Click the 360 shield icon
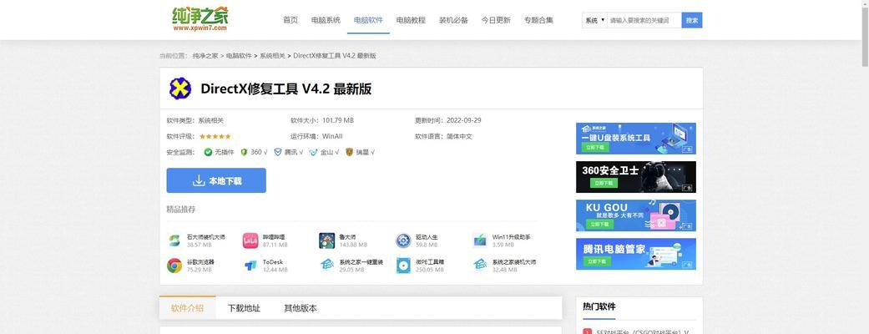Screen dimensions: 869x334 (244, 152)
